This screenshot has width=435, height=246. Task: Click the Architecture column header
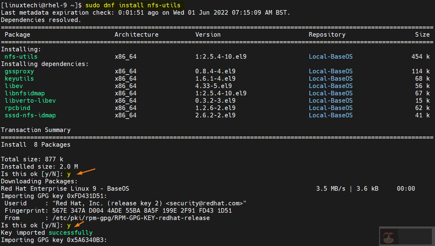[x=137, y=35]
